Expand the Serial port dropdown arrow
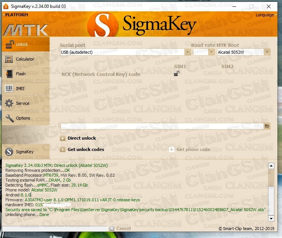Screen dimensions: 282x238 click(187, 52)
